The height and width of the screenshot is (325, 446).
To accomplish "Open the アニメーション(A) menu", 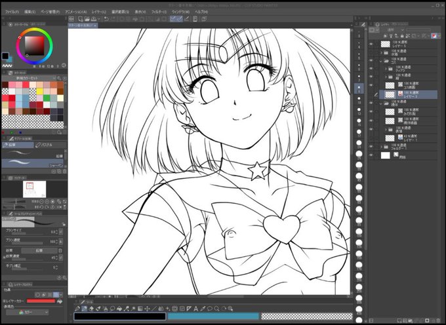I will (75, 12).
